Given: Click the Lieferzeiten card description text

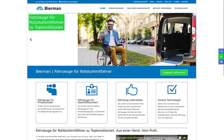Looking at the screenshot, I should [x=131, y=111].
